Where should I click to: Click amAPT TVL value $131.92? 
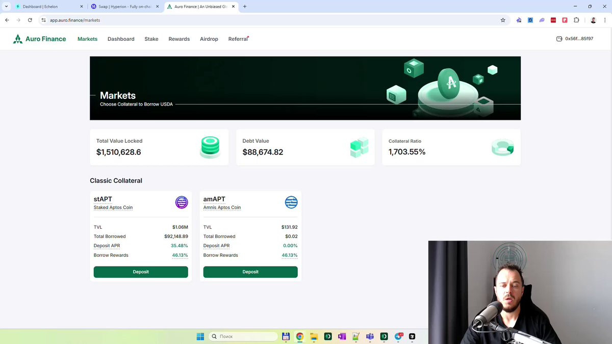[289, 227]
